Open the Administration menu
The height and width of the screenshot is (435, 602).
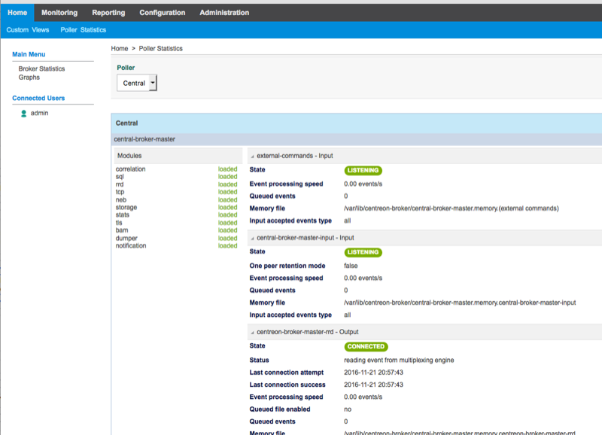pos(224,13)
